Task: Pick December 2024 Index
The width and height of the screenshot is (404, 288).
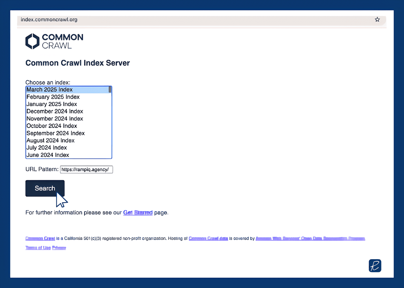Action: point(67,111)
